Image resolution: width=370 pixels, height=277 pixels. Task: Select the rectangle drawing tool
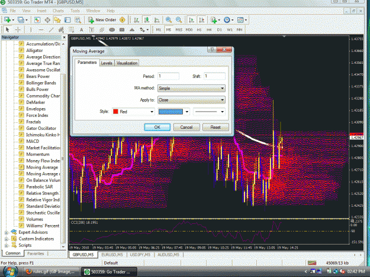[x=122, y=30]
